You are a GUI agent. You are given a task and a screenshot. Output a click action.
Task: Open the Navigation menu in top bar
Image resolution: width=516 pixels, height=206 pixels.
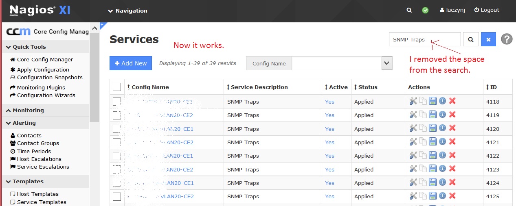point(127,11)
